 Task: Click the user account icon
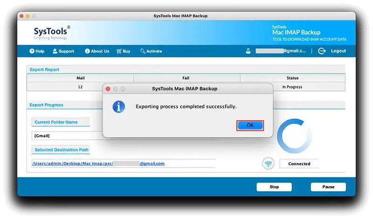[x=248, y=51]
